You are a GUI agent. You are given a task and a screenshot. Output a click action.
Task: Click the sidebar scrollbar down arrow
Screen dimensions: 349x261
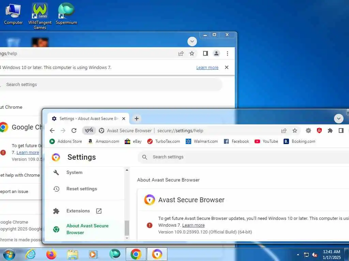(x=127, y=238)
